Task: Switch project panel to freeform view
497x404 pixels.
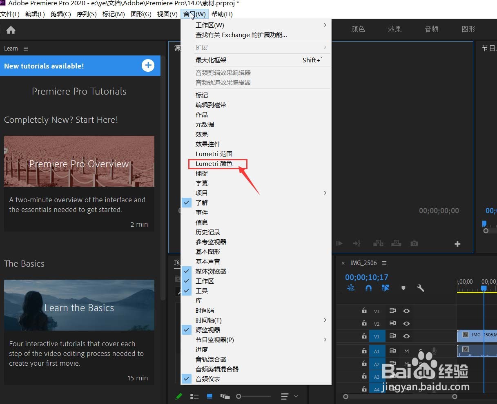Action: point(225,396)
